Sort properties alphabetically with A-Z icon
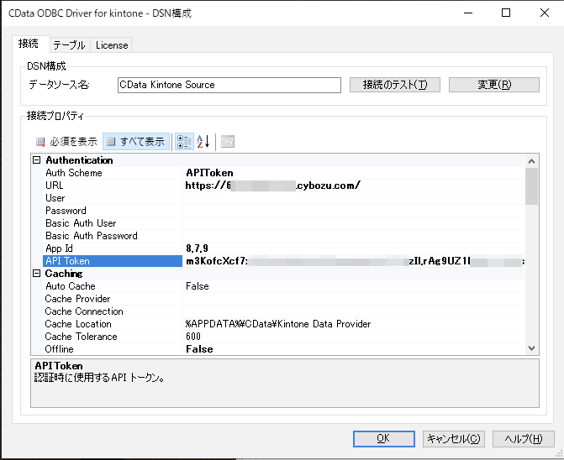This screenshot has height=460, width=564. tap(203, 142)
